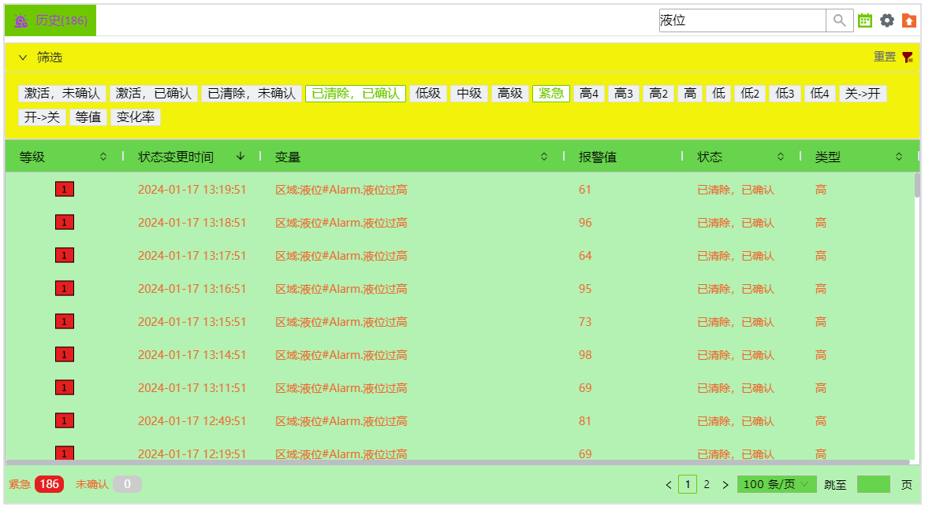
Task: Click the search magnifier icon
Action: coord(840,20)
